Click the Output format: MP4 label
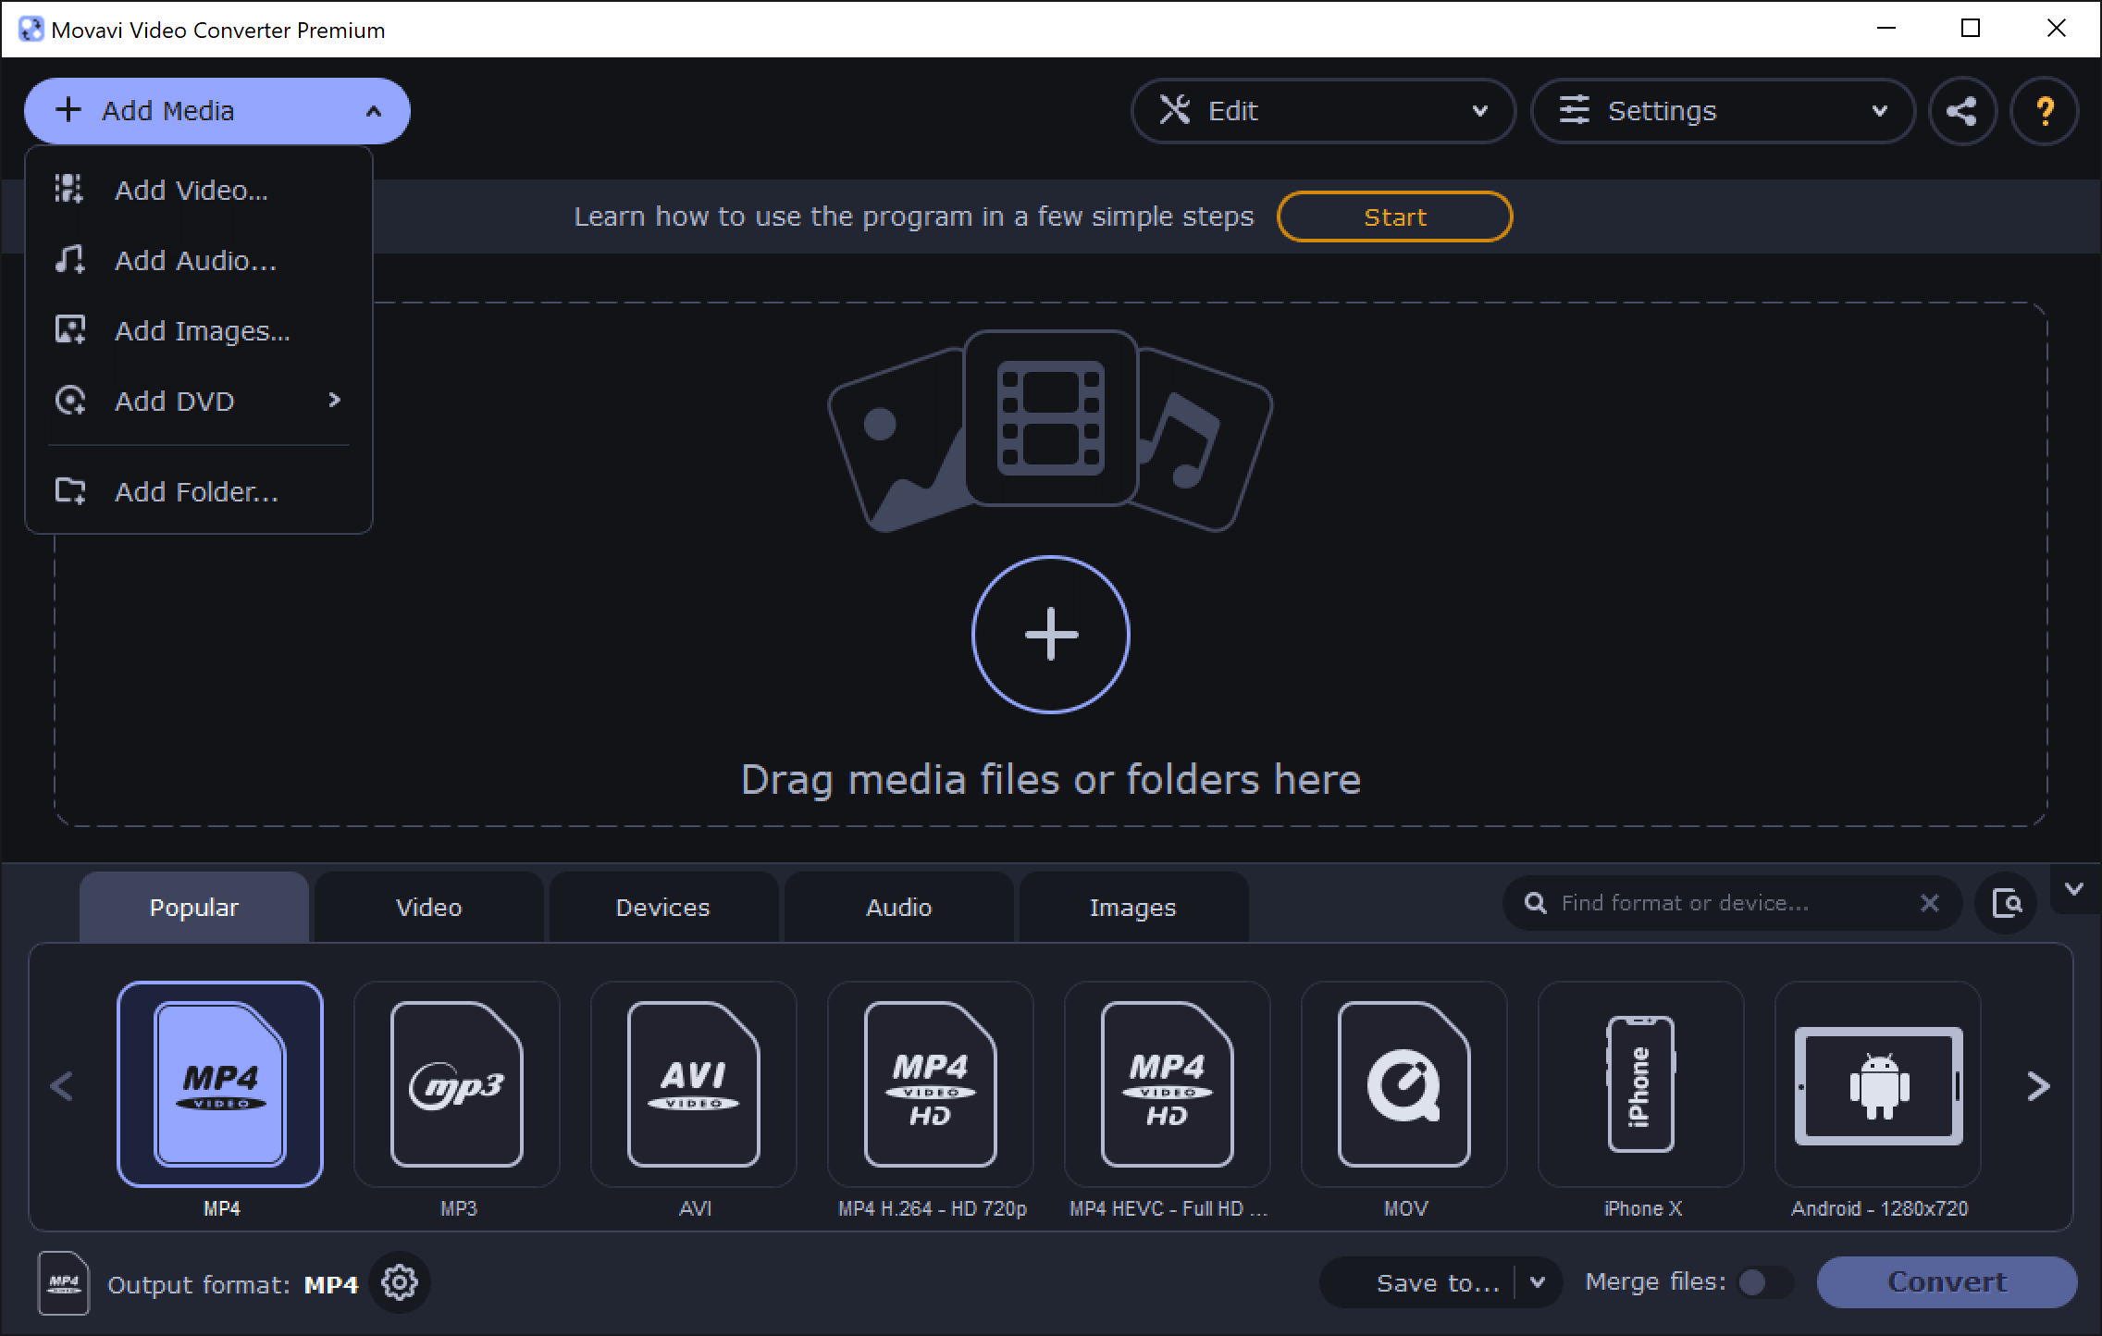The image size is (2102, 1336). coord(233,1284)
